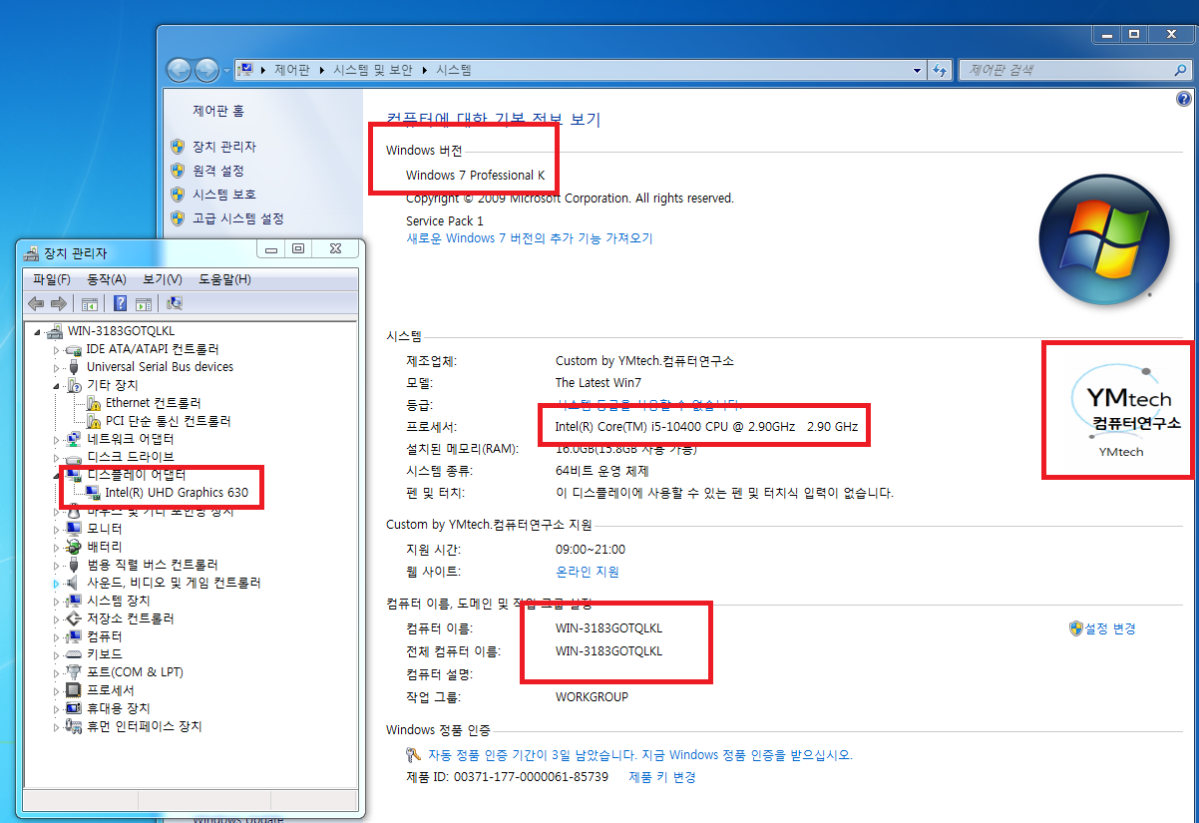Expand the 사운드, 비디오 및 게임 컨트롤러 node
1199x823 pixels.
(57, 583)
